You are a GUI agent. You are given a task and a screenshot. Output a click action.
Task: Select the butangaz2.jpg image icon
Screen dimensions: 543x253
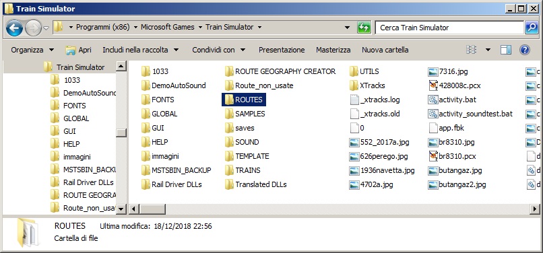coord(433,185)
